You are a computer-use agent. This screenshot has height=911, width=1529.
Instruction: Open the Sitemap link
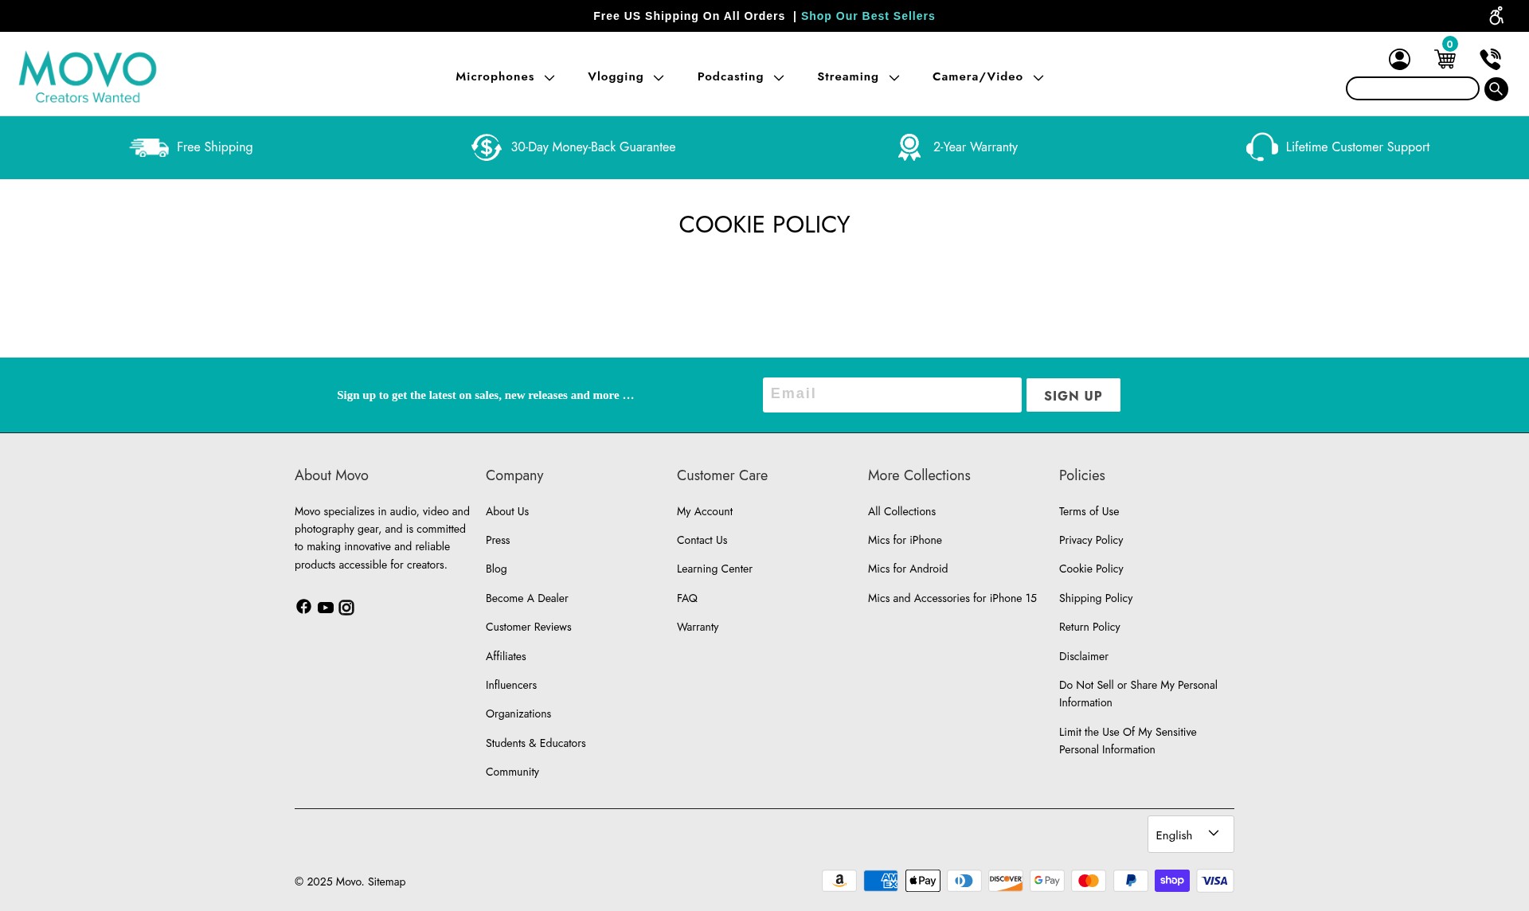[386, 882]
